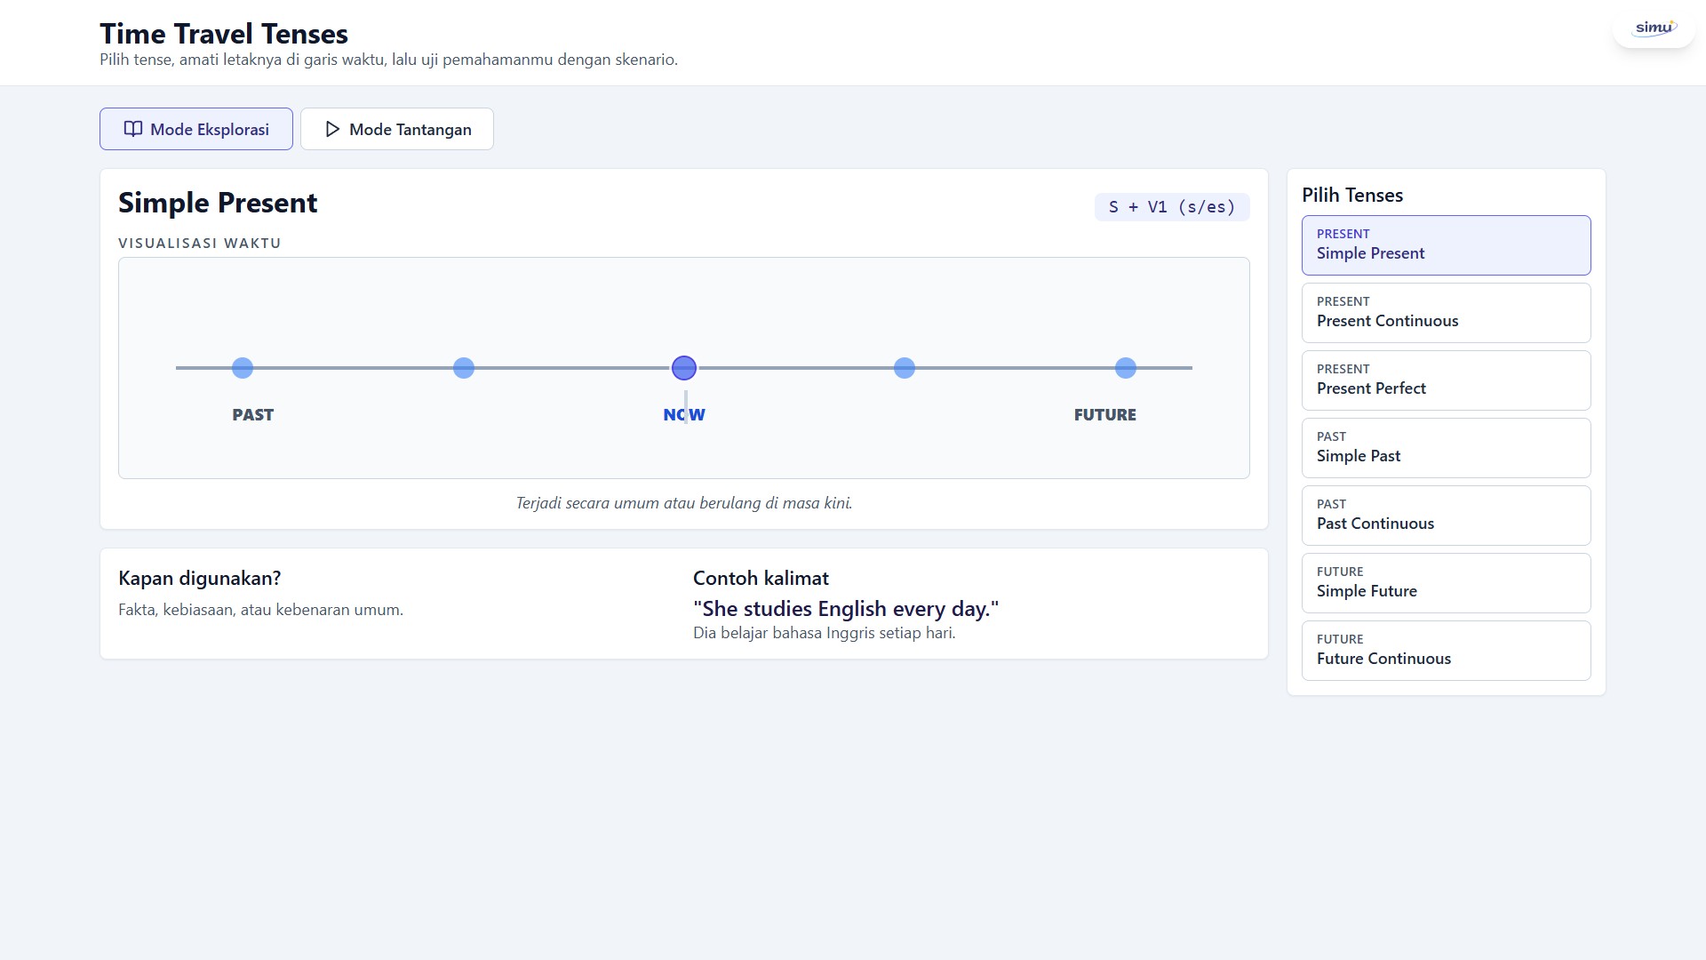Pick the Present Perfect tense
Screen dimensions: 1706x960
coord(1446,380)
